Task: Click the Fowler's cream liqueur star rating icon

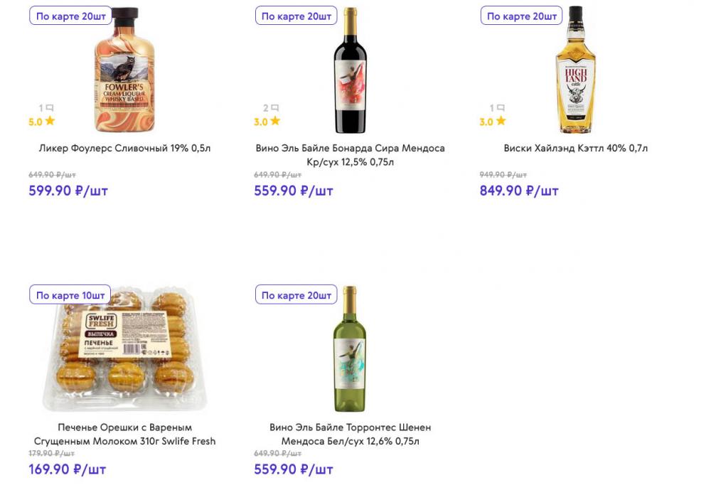Action: [50, 121]
